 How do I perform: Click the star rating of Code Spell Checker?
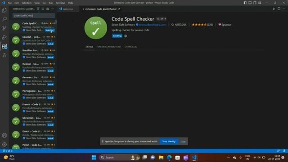[202, 25]
